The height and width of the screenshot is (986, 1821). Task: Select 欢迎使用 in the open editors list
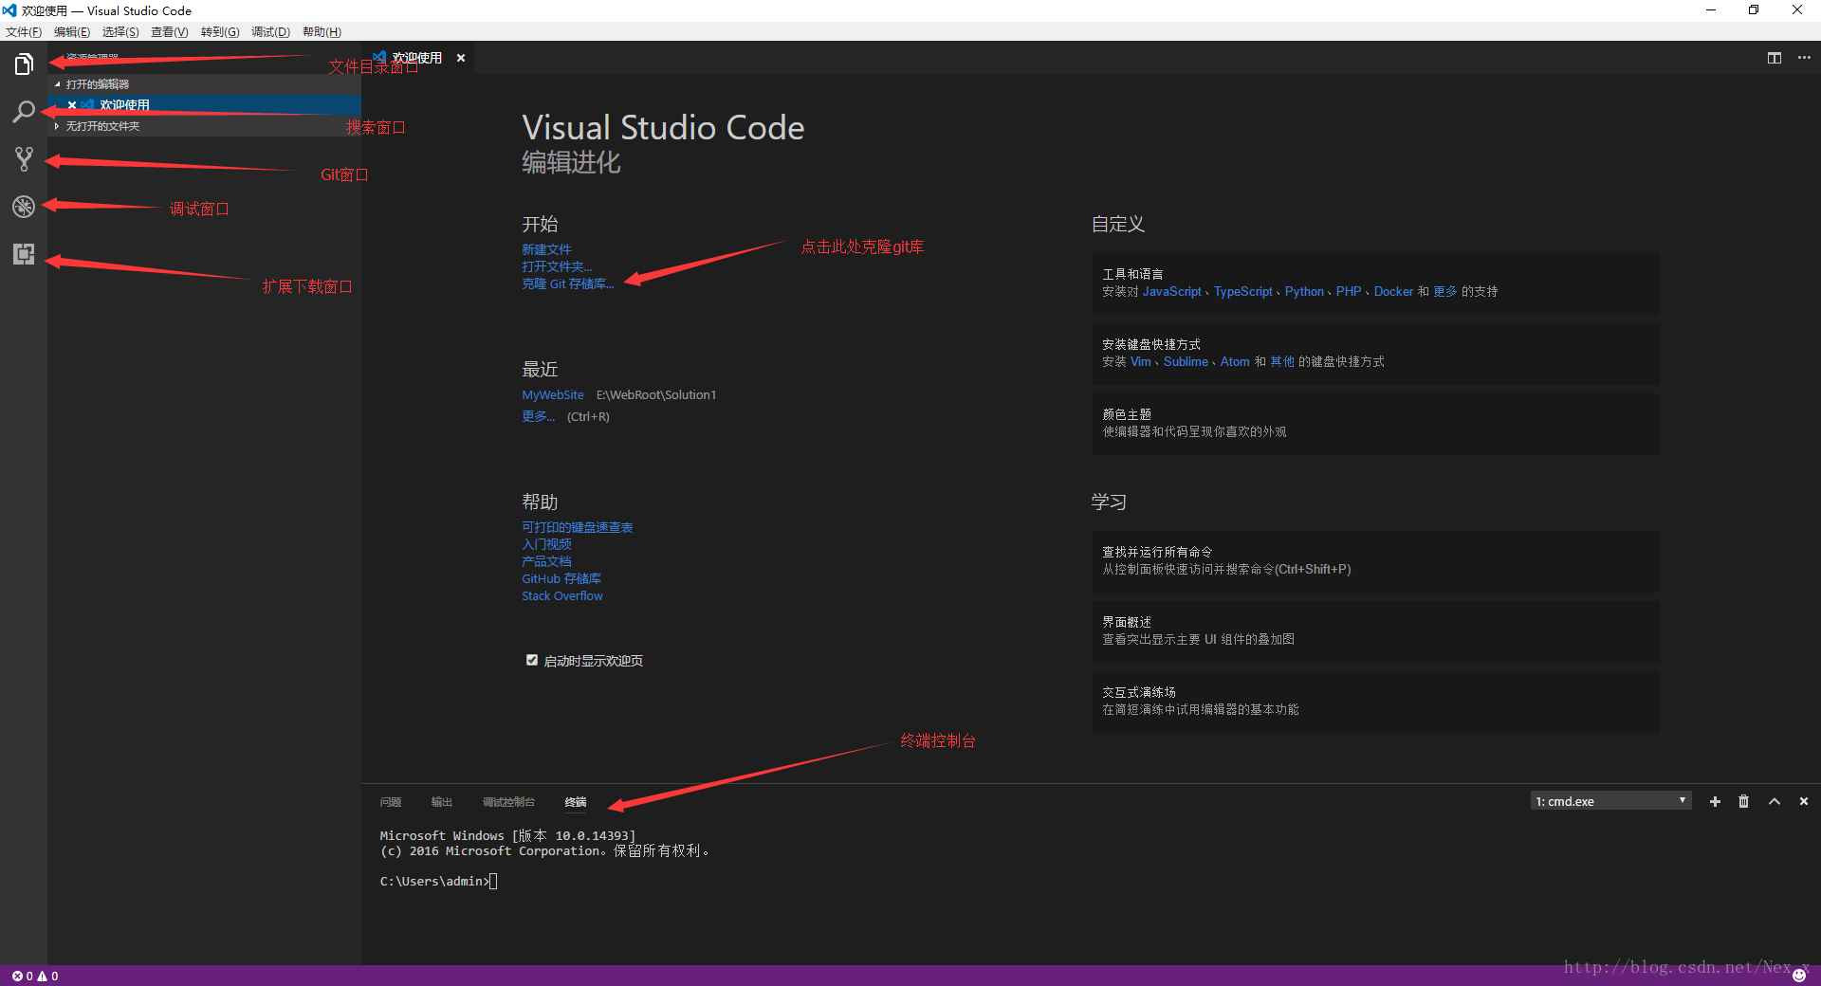pos(204,105)
